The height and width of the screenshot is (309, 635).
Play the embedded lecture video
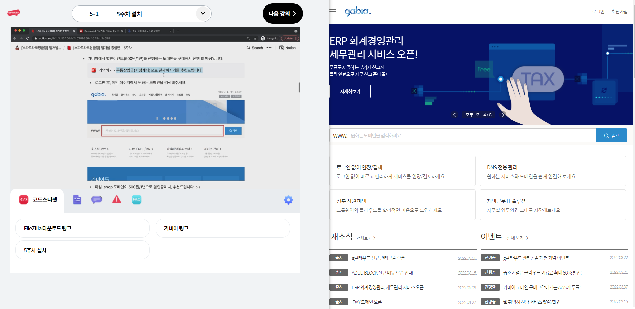[155, 108]
